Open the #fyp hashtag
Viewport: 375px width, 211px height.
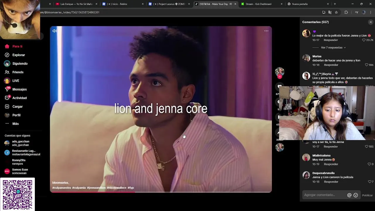[x=131, y=188]
